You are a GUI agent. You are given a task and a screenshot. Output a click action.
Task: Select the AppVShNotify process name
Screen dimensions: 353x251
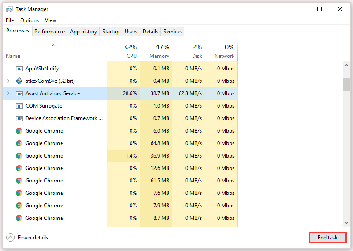42,69
